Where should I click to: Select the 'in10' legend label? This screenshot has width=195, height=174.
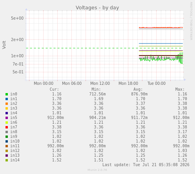[x=15, y=141]
